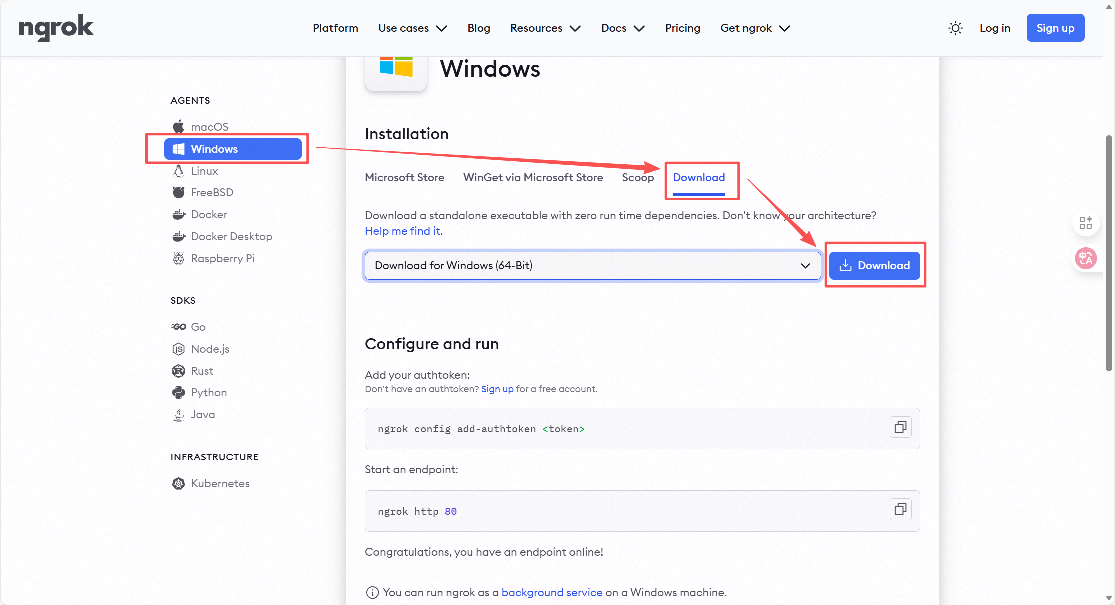Click the page vertical scrollbar thumb
This screenshot has height=605, width=1115.
click(x=1109, y=252)
